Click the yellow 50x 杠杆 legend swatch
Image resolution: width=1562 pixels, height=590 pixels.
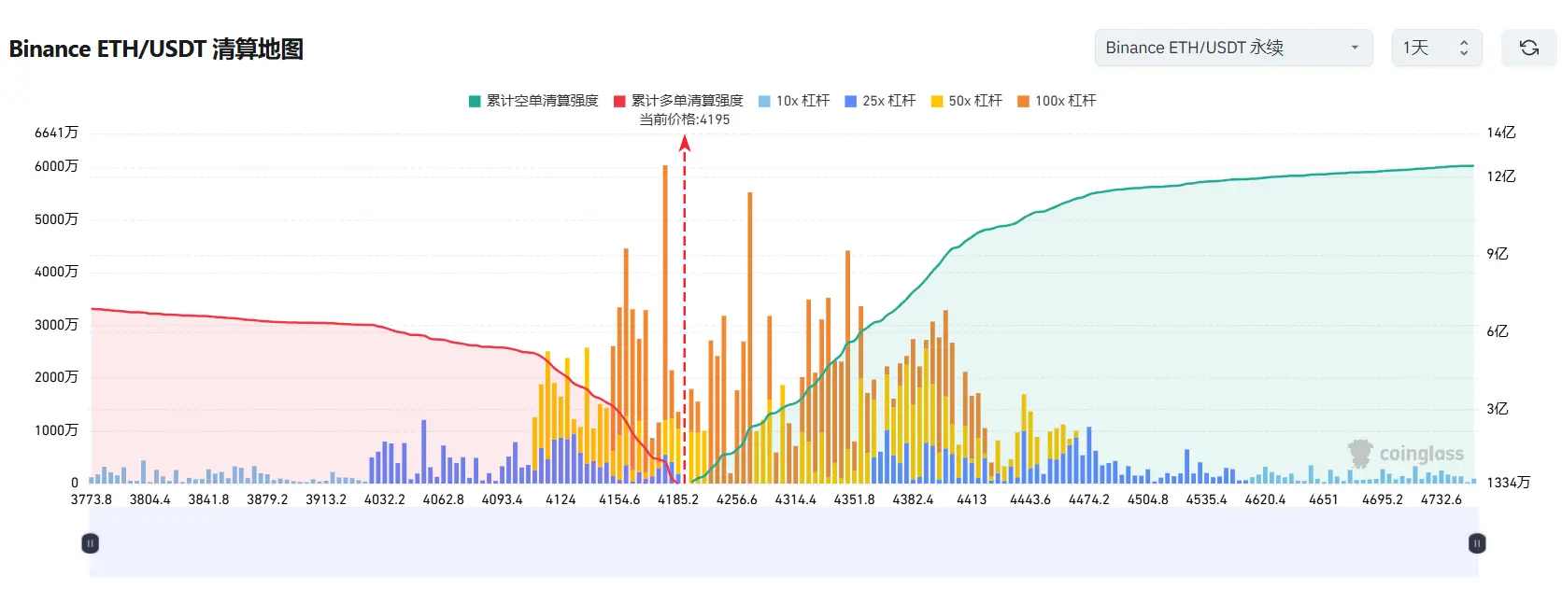point(937,101)
